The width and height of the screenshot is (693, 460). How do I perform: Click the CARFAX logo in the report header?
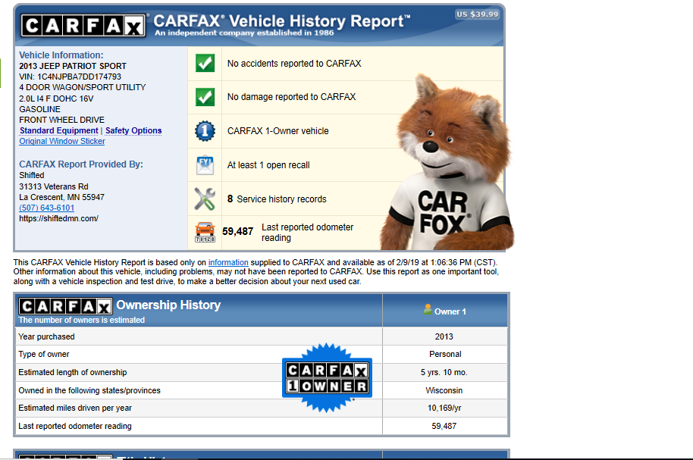coord(83,26)
